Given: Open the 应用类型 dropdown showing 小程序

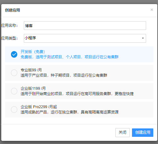Looking at the screenshot, I should pos(85,38).
